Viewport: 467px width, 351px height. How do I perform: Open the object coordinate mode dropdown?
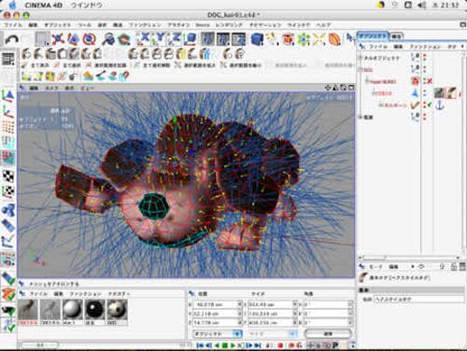[218, 333]
